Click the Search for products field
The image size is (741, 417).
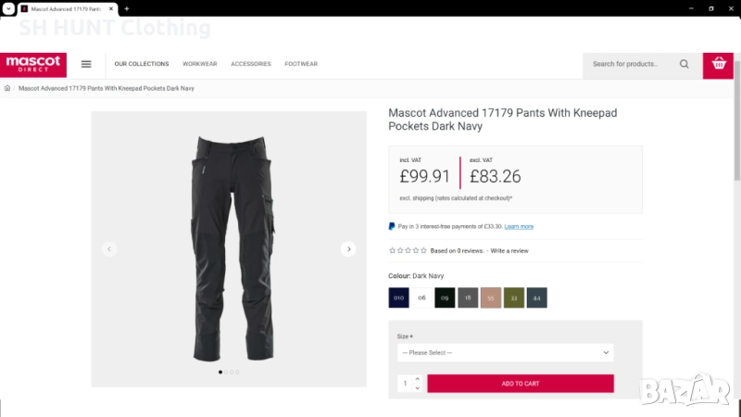point(632,64)
